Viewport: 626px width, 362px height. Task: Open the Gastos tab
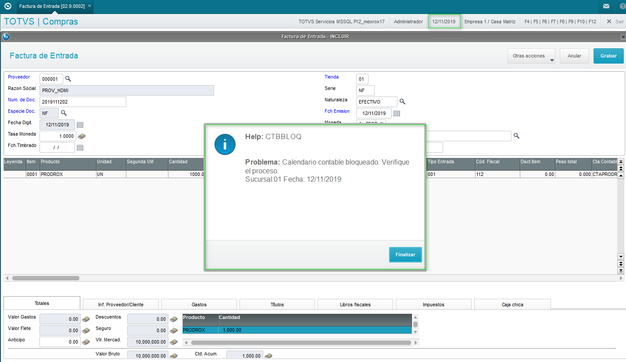tap(199, 305)
